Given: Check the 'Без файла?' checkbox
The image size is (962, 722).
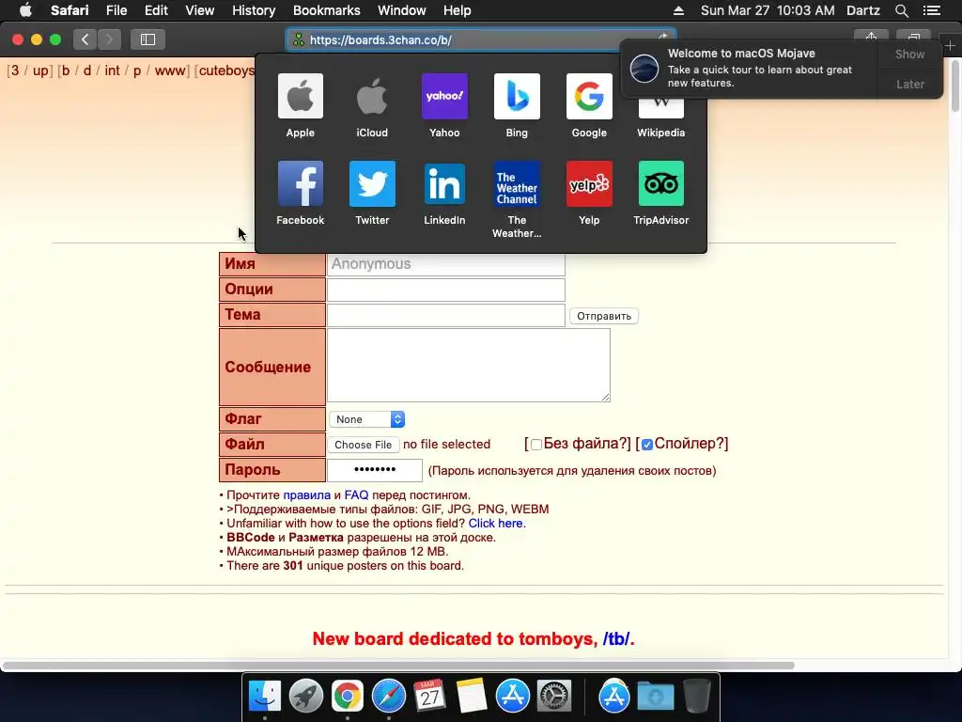Looking at the screenshot, I should click(536, 445).
